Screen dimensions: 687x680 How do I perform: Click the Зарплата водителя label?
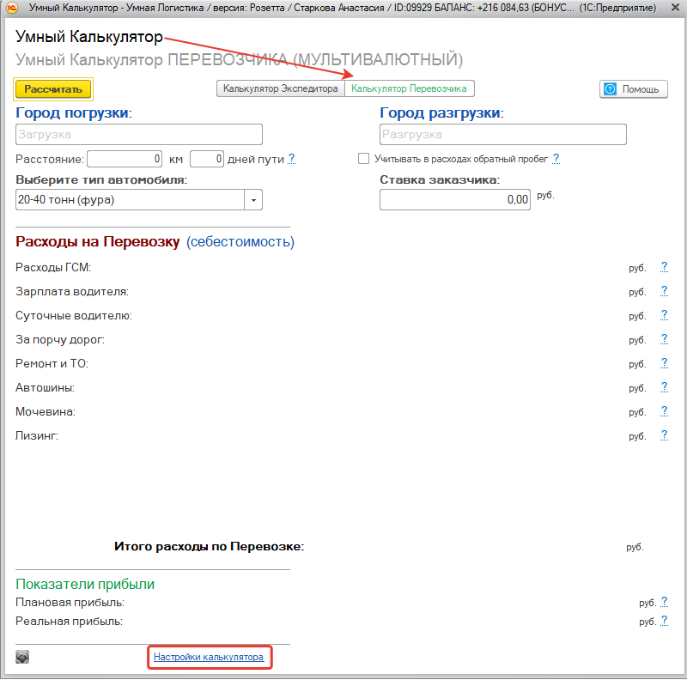point(72,291)
